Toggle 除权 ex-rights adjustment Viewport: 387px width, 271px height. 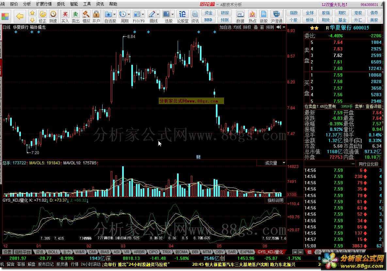247,27
